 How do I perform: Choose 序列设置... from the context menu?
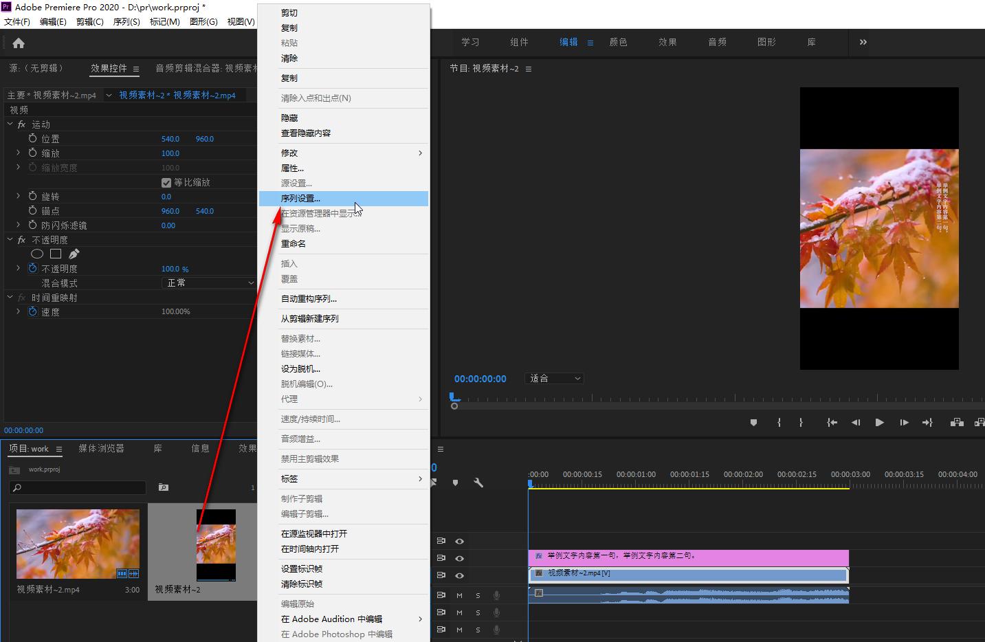pos(300,199)
